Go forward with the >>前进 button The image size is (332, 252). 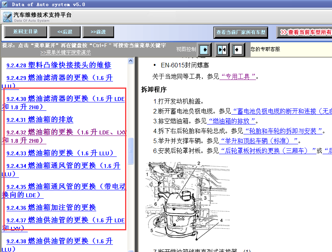[98, 32]
